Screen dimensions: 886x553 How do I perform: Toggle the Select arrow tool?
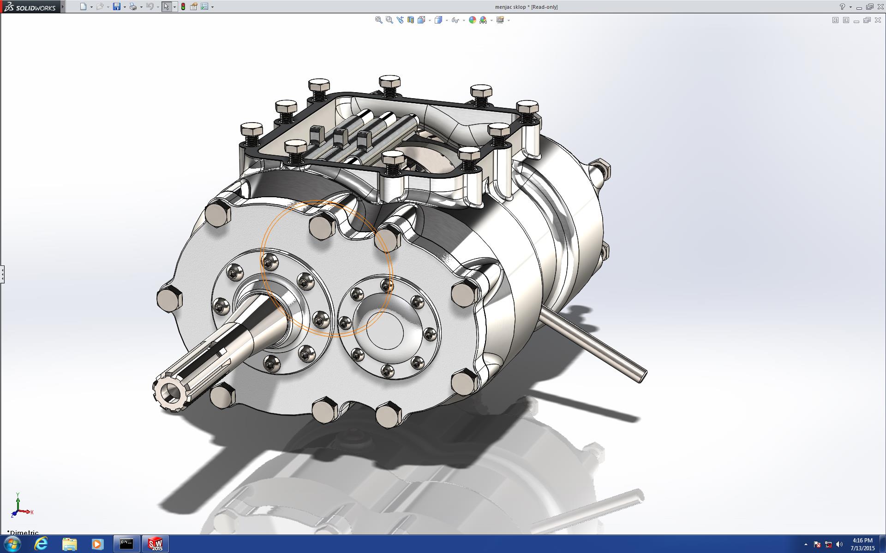(166, 6)
